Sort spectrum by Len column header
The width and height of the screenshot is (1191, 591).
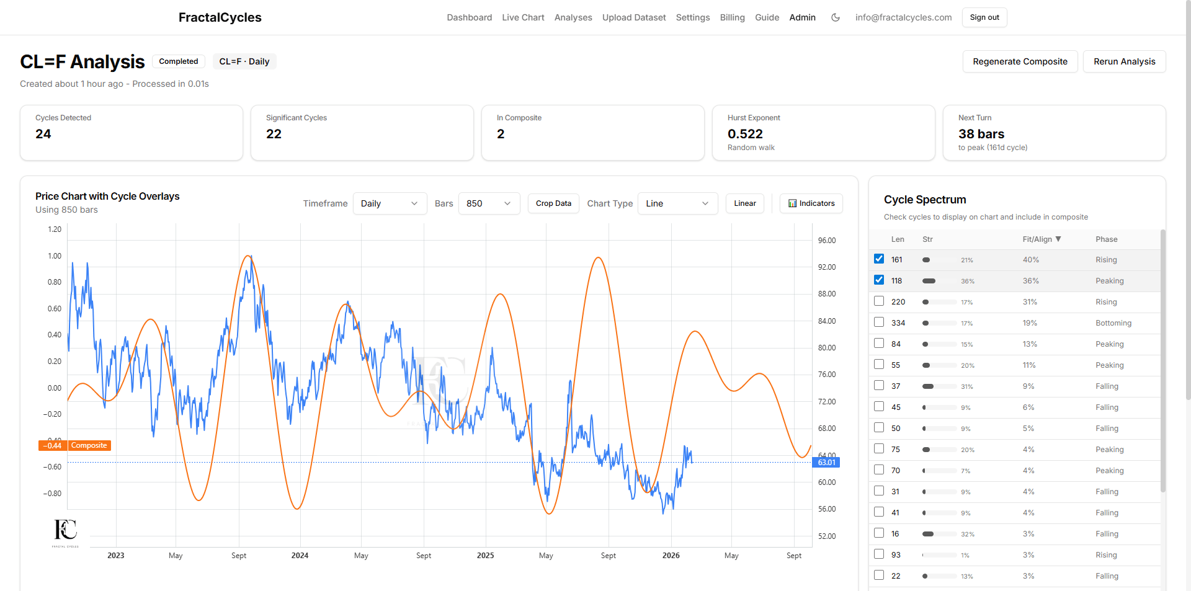coord(898,239)
